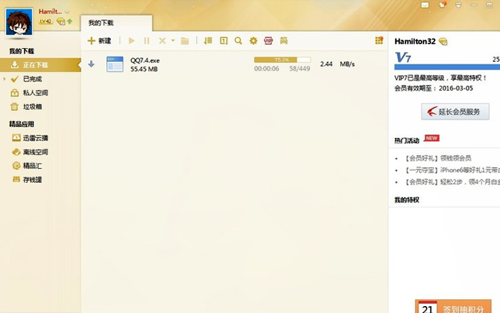Delete task with the X icon
The width and height of the screenshot is (500, 313).
[162, 41]
